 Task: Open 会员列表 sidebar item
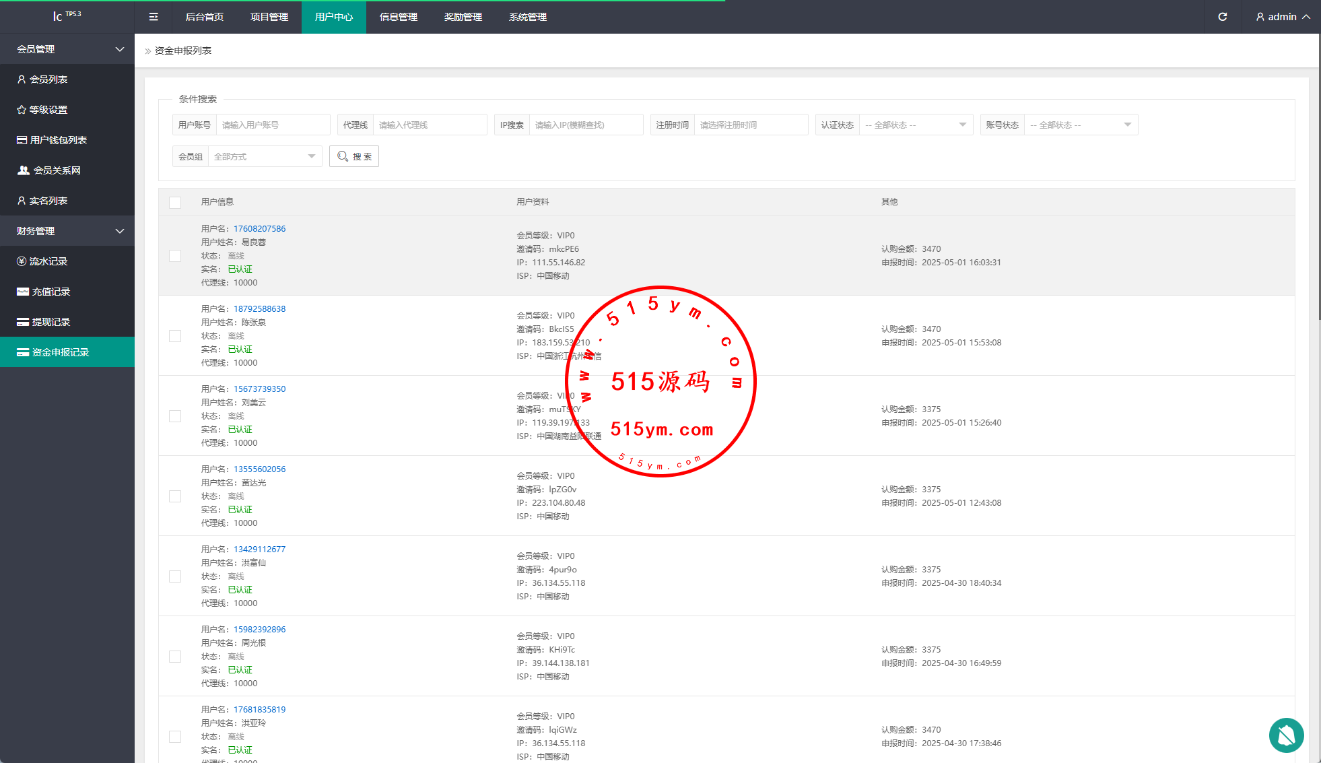pos(48,79)
